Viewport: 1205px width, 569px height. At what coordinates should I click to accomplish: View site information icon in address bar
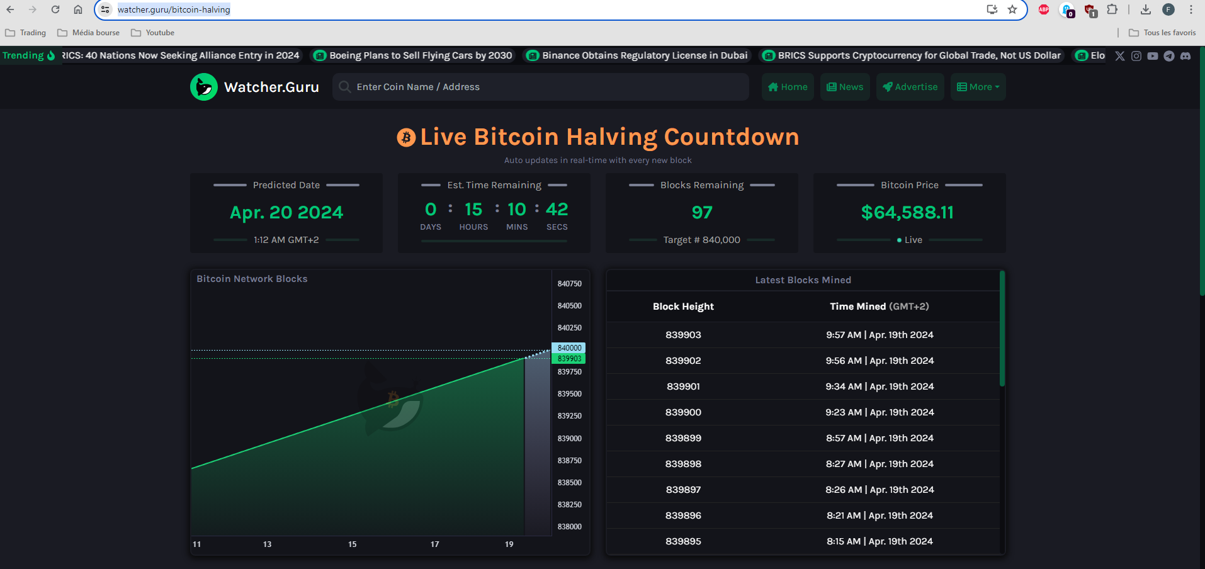coord(105,9)
